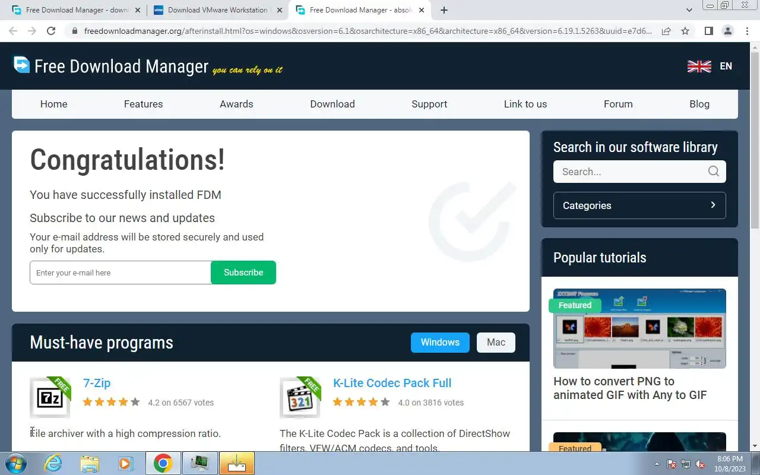
Task: Open a new tab with the plus icon
Action: pyautogui.click(x=444, y=10)
